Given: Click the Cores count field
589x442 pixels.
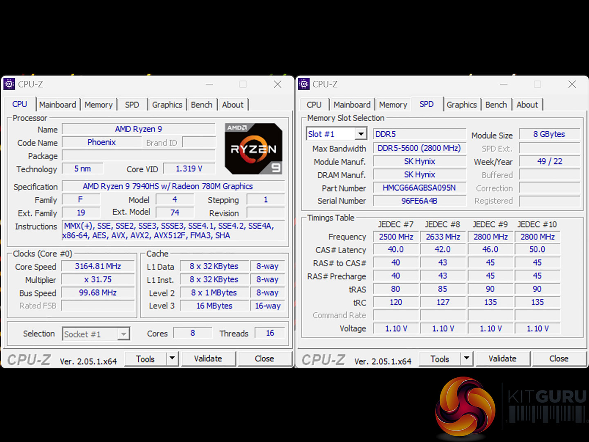Looking at the screenshot, I should point(193,333).
